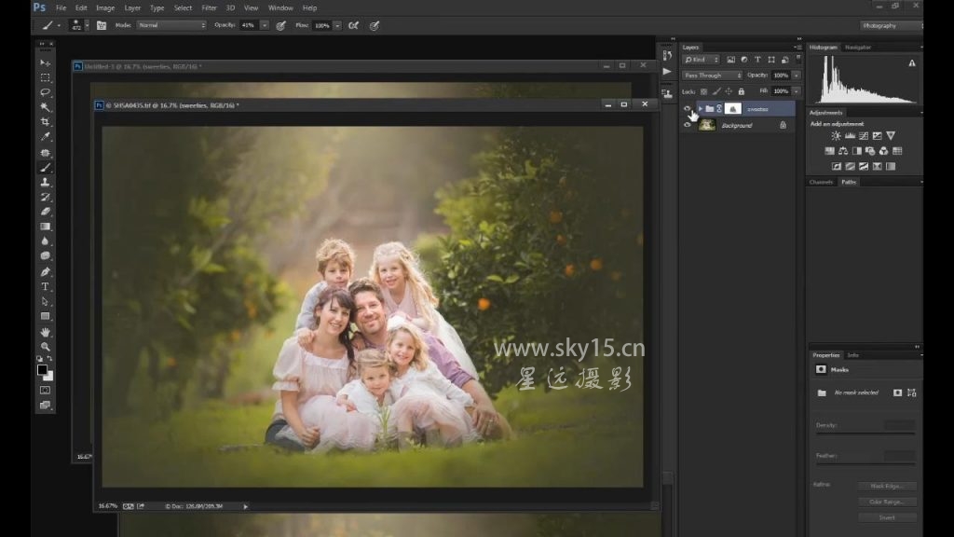Screen dimensions: 954x537
Task: Toggle pixel layer filter
Action: click(x=730, y=60)
